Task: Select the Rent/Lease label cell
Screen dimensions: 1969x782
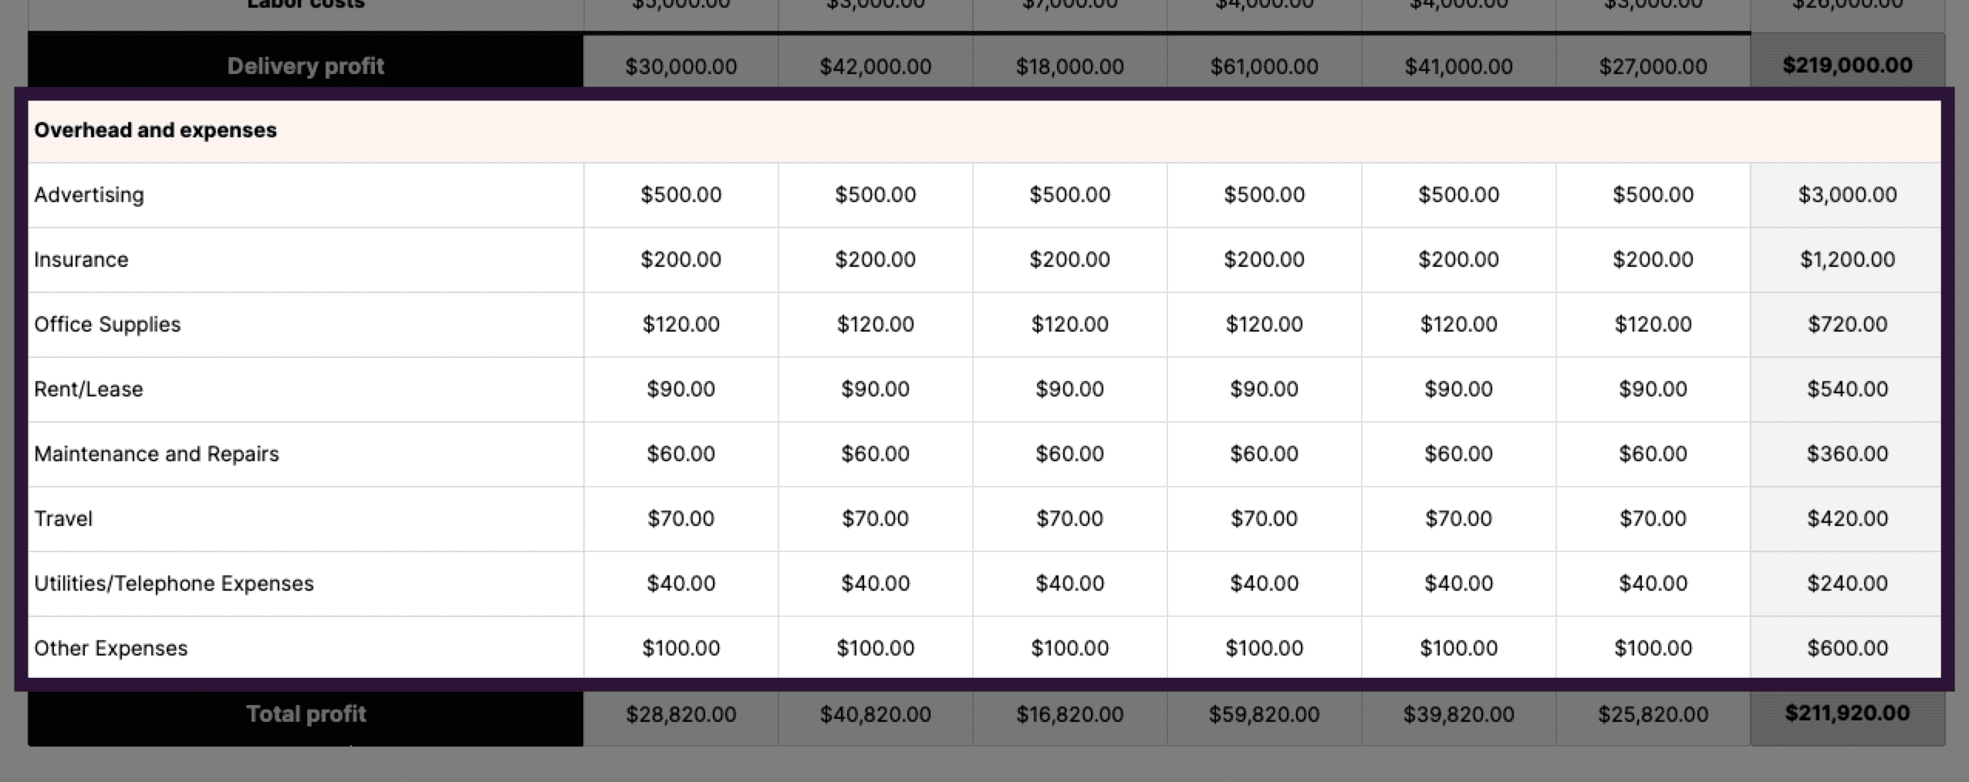Action: (89, 389)
